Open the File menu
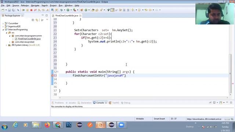Screen dimensions: 235x132 [3, 5]
